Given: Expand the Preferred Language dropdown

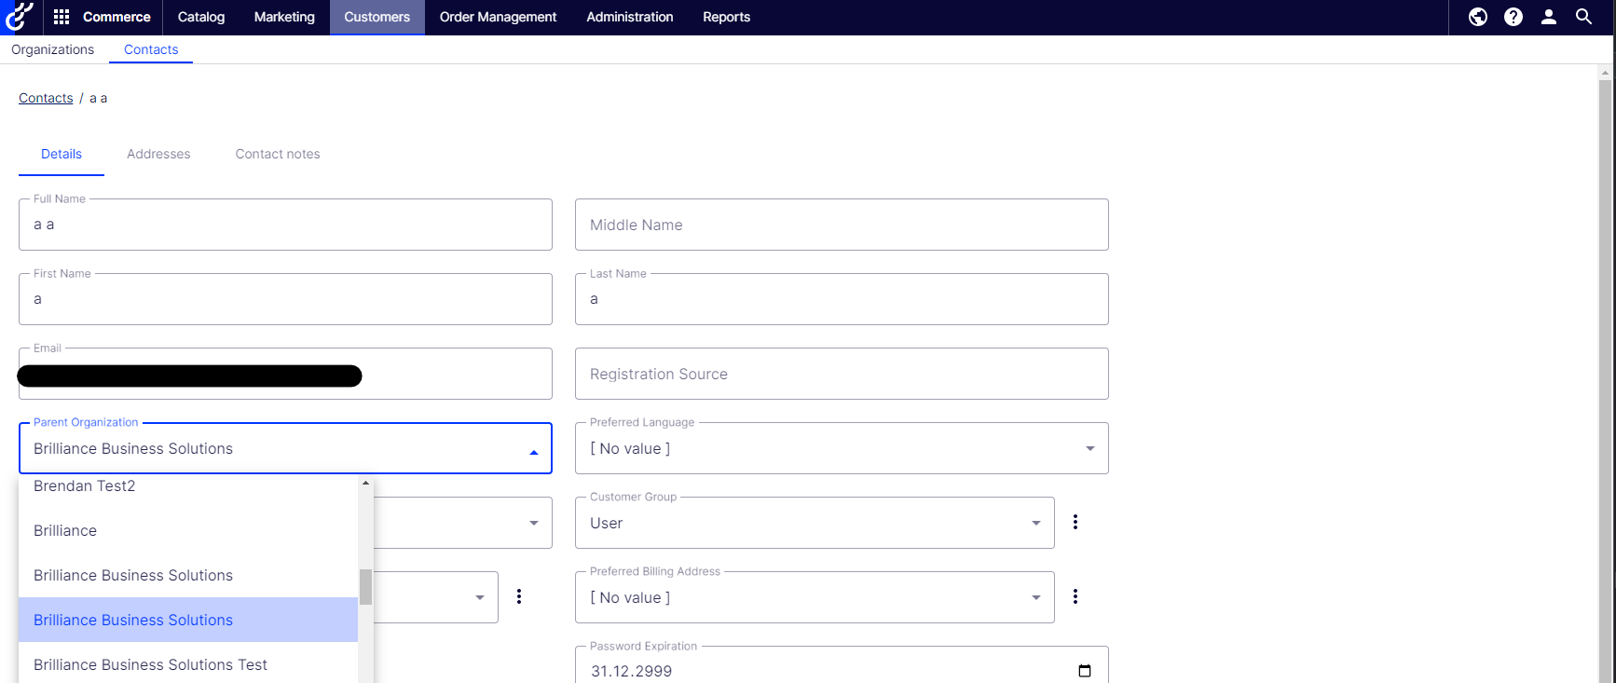Looking at the screenshot, I should click(1089, 448).
